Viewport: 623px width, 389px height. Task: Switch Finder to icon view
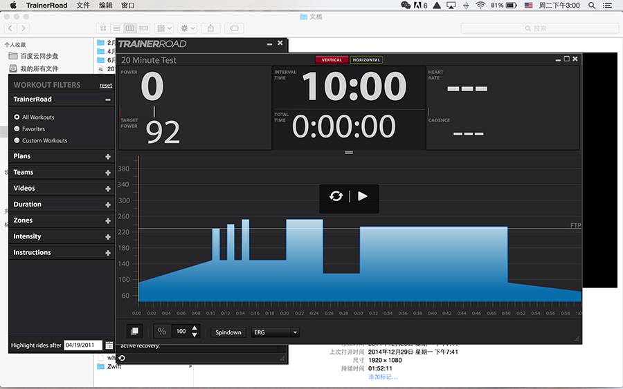103,28
